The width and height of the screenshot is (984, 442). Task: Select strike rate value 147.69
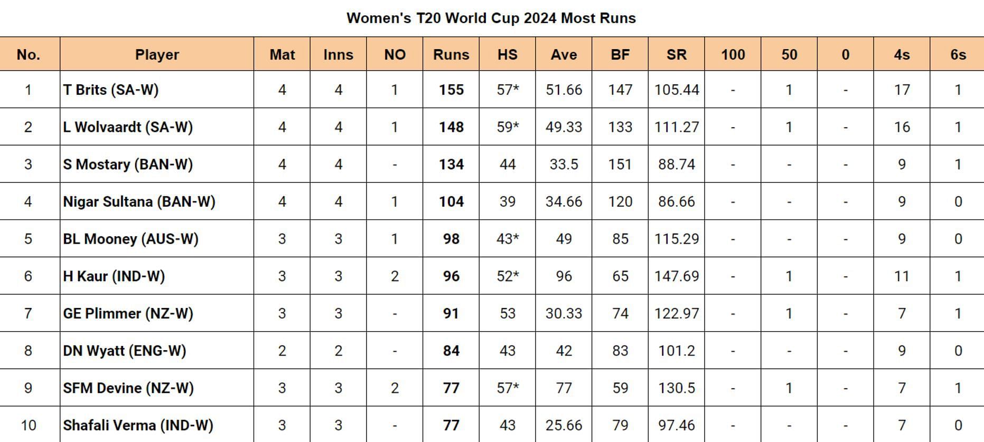point(676,276)
